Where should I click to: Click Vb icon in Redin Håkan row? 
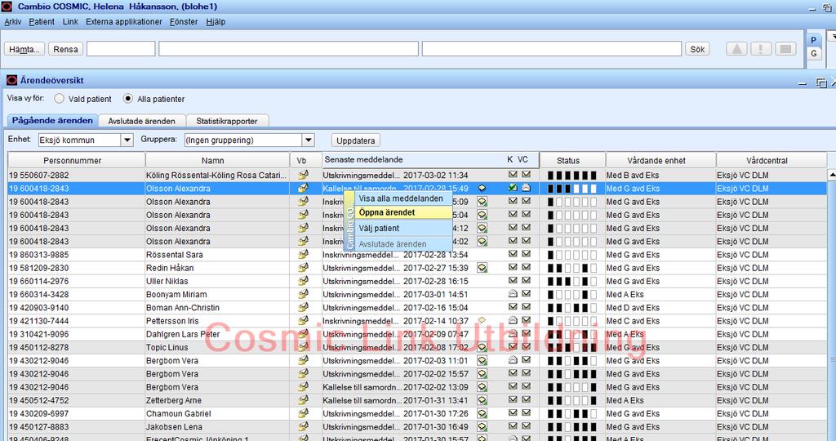[x=303, y=268]
